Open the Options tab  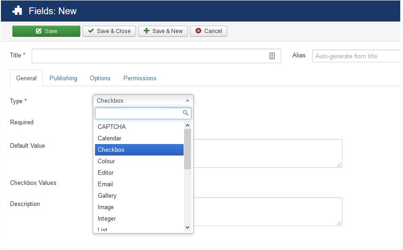100,78
